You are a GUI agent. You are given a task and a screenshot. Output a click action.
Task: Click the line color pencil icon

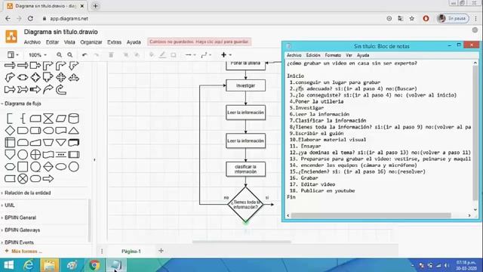162,55
